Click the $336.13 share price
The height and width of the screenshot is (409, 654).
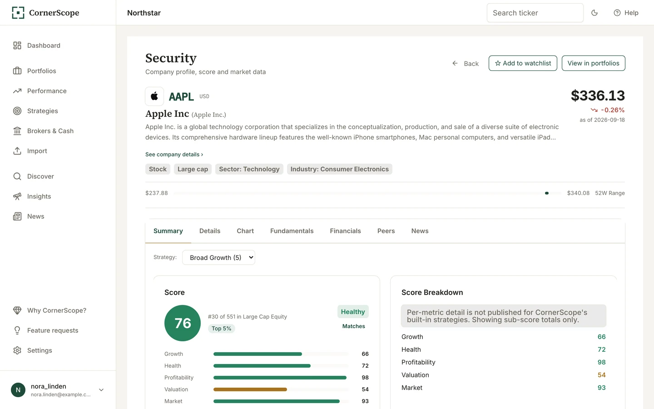point(598,95)
